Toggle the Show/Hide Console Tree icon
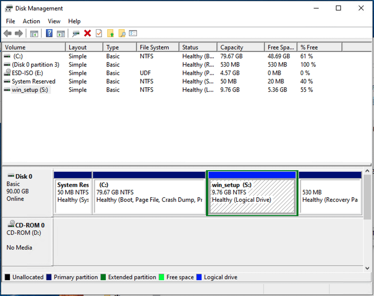The width and height of the screenshot is (374, 296). pos(34,34)
